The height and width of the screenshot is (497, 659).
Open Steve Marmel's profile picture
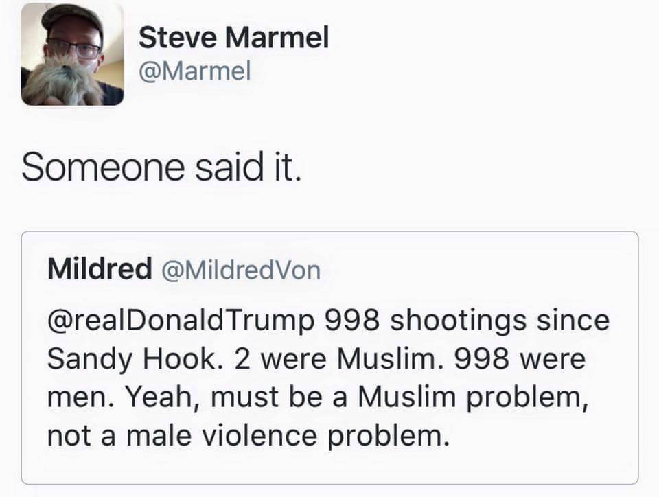click(x=72, y=54)
